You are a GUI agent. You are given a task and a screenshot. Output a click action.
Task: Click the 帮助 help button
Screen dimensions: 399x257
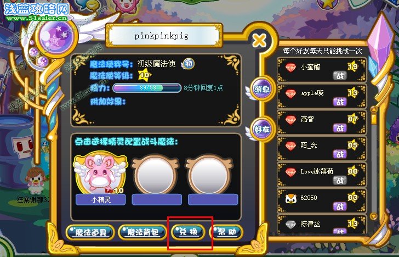pyautogui.click(x=226, y=232)
